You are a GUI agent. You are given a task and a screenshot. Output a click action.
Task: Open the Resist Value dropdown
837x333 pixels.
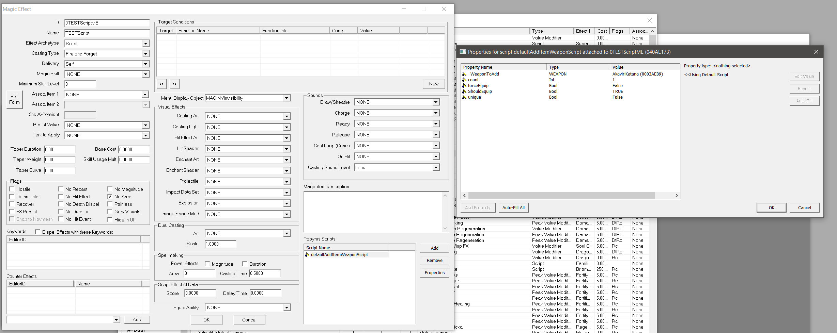145,125
